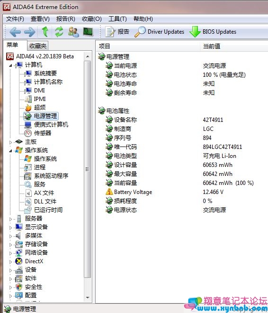Screen dimensions: 268x313
Task: Collapse the 计算机 tree node
Action: [10, 65]
